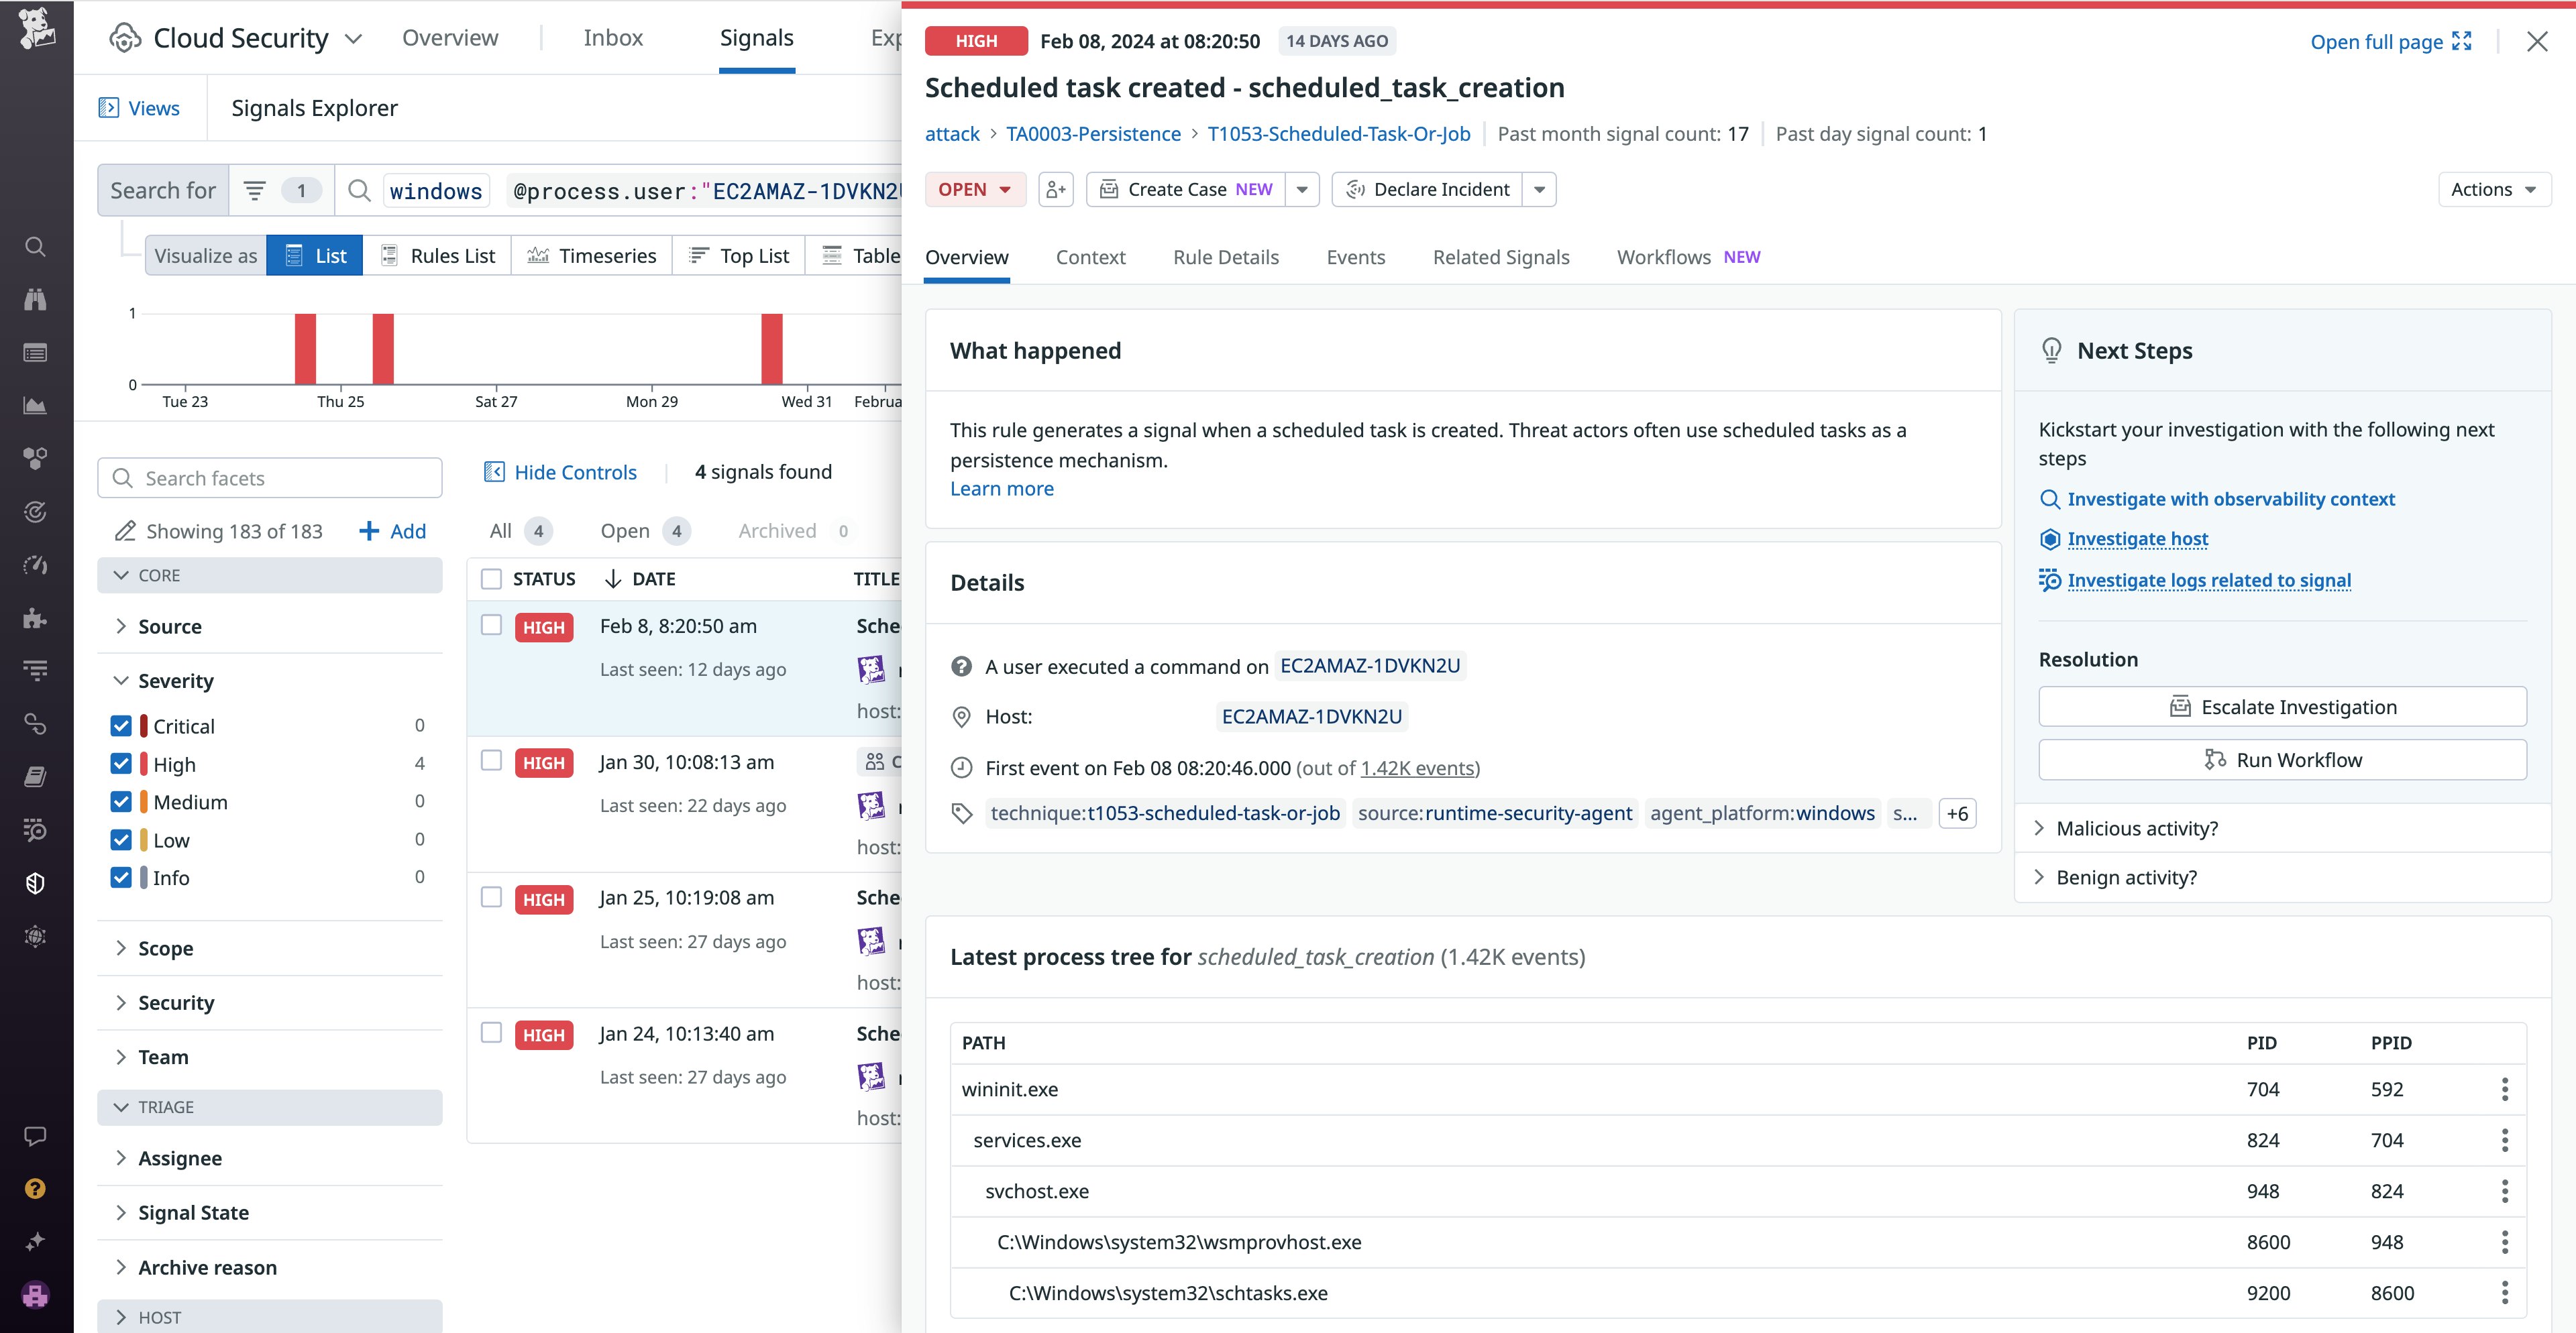The image size is (2576, 1333).
Task: Open Watchdog via the binoculars sidebar icon
Action: coord(36,299)
